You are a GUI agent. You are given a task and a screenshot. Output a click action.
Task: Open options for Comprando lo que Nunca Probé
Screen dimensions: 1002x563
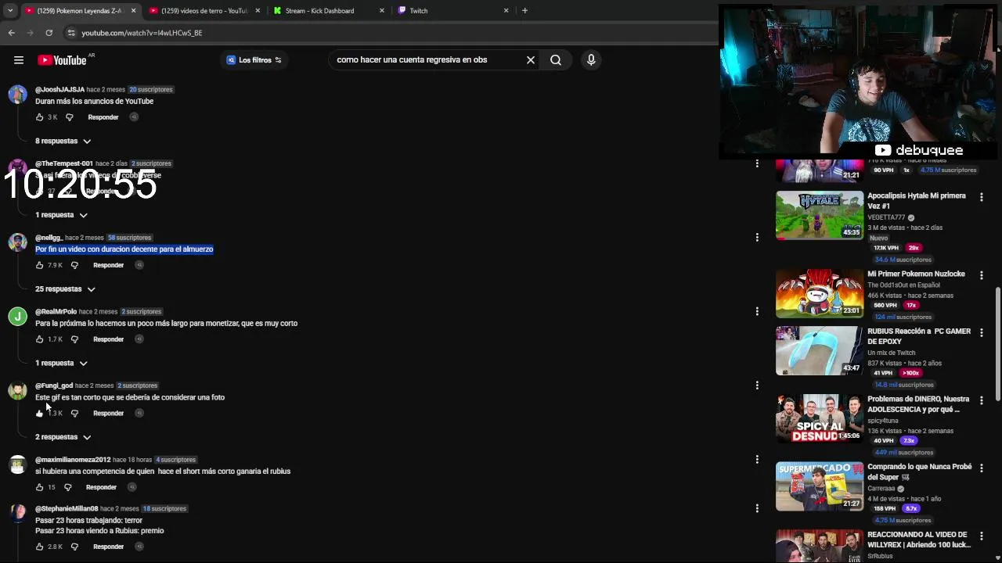pyautogui.click(x=981, y=468)
